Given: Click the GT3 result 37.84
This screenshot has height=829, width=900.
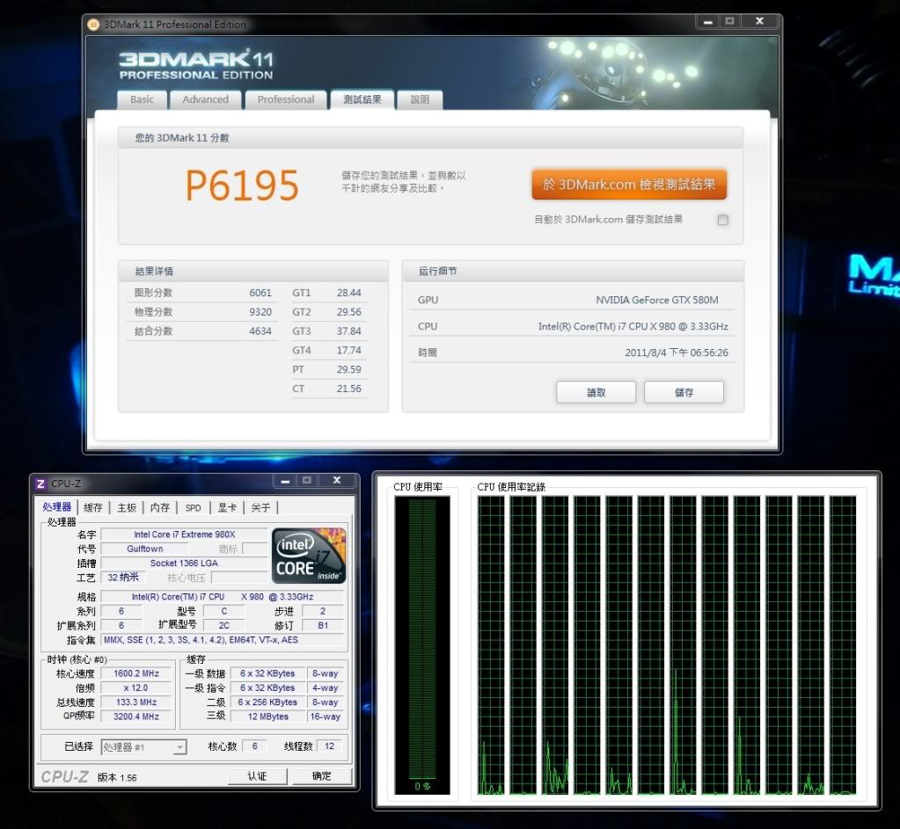Looking at the screenshot, I should click(x=349, y=331).
